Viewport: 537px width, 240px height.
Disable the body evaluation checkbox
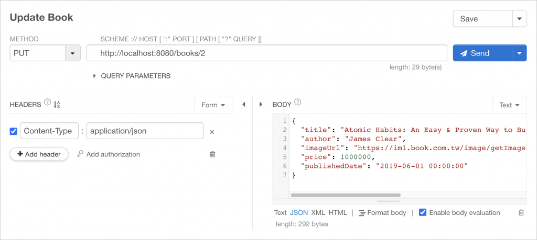click(x=423, y=213)
